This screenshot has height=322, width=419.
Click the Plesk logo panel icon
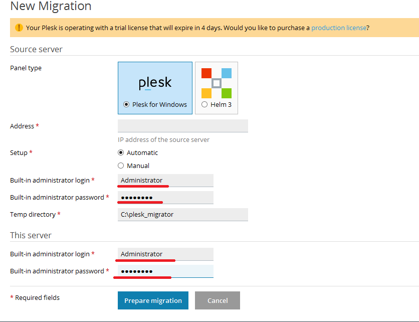pos(155,83)
